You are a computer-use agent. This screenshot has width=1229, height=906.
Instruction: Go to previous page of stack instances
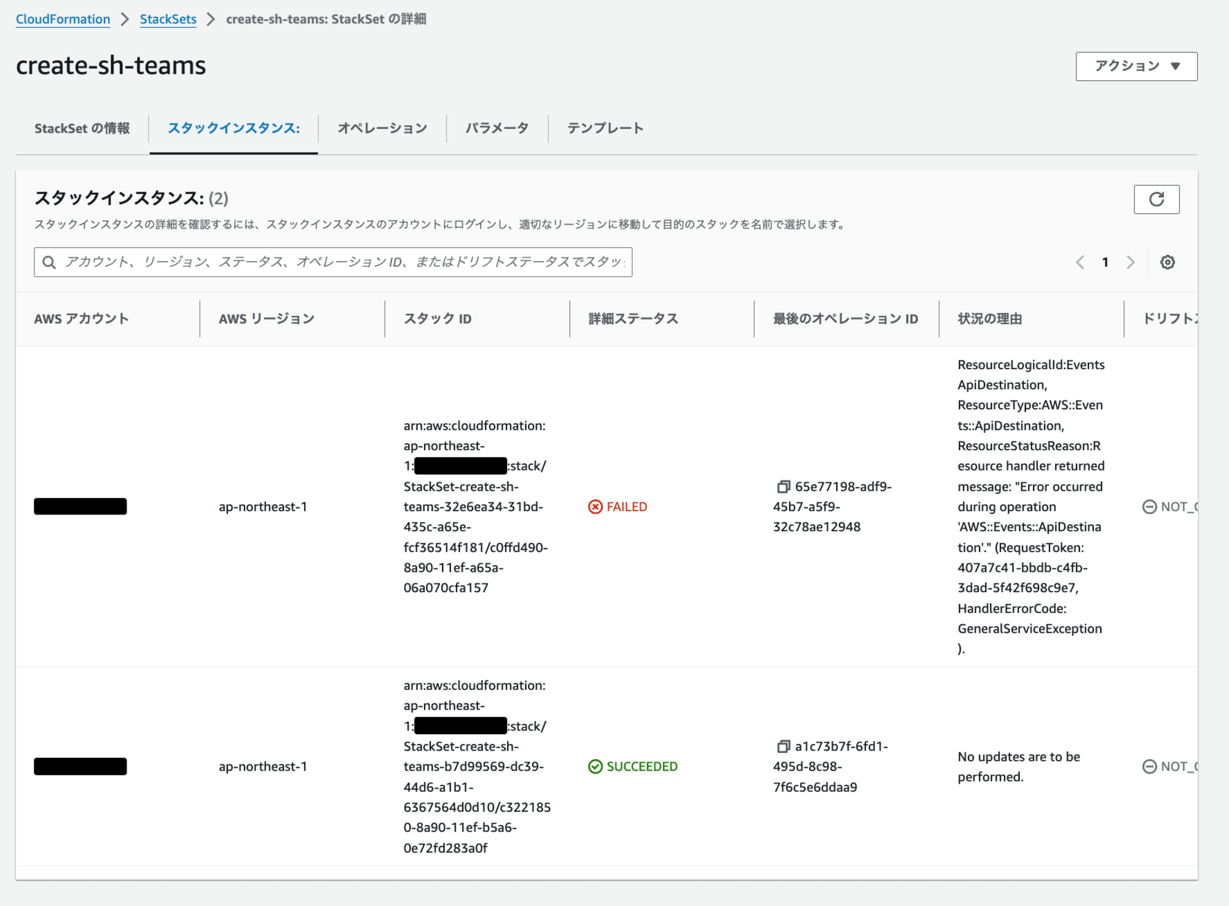(1080, 262)
